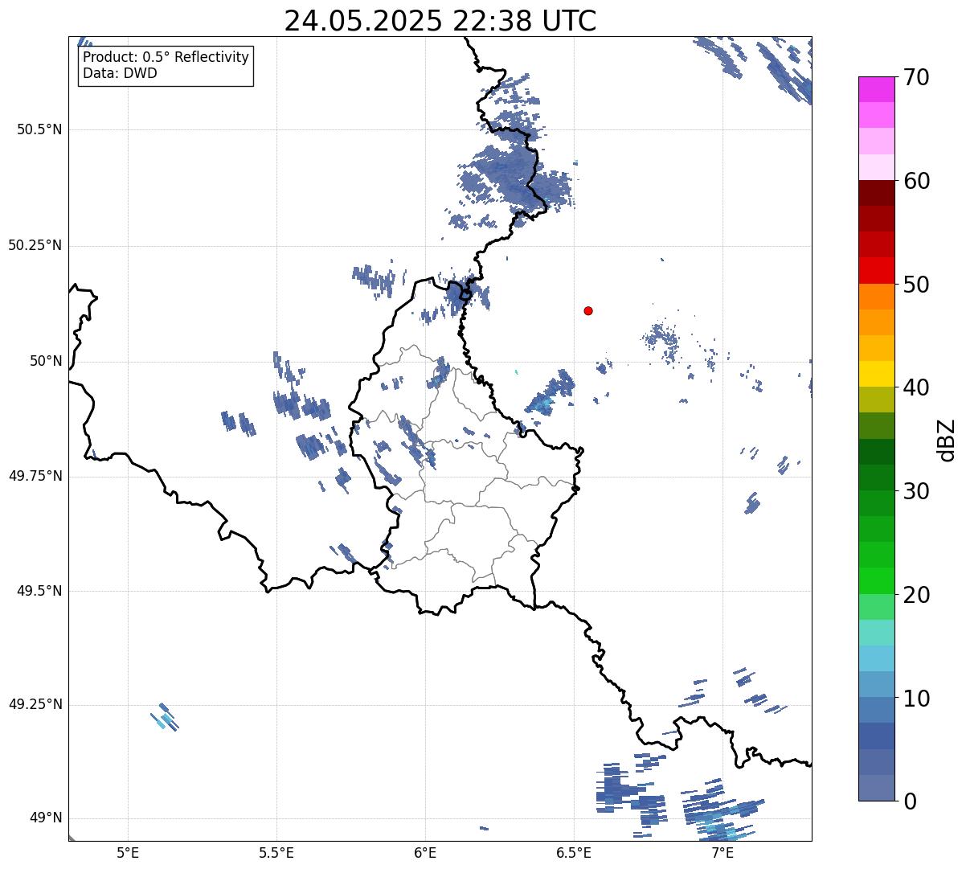
Task: Click the dBZ colorbar axis label
Action: [x=947, y=439]
